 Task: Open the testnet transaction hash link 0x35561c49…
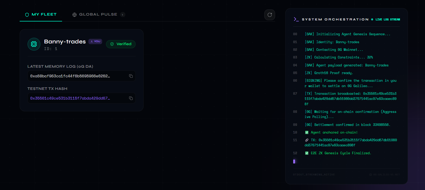[70, 98]
